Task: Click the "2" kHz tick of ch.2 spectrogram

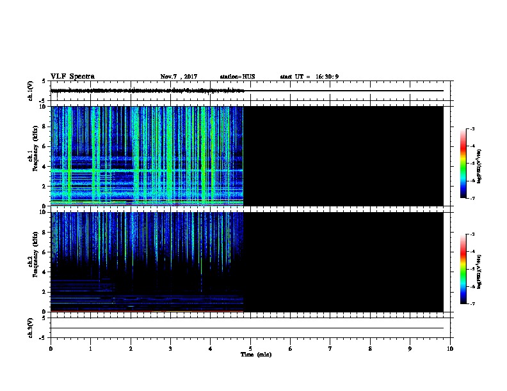Action: coord(45,292)
